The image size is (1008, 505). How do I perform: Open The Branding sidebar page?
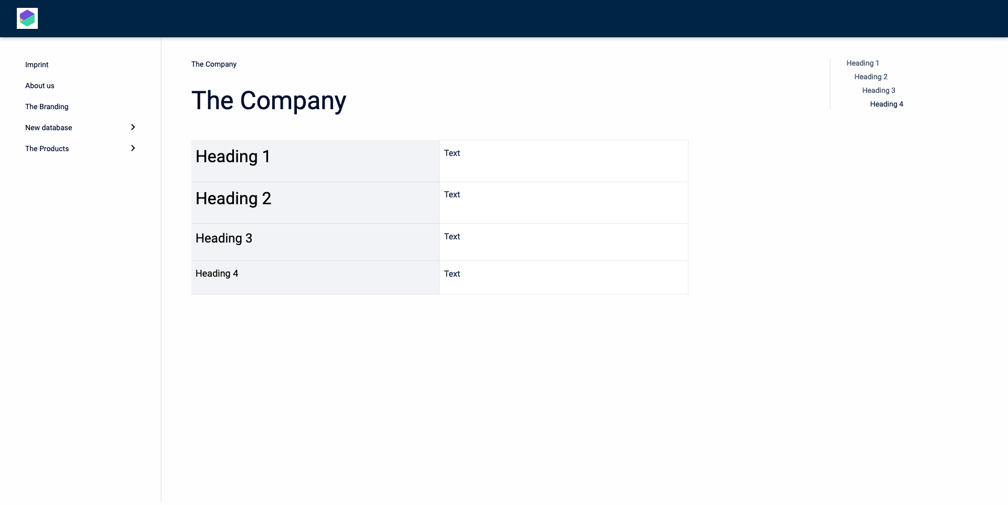(x=47, y=107)
